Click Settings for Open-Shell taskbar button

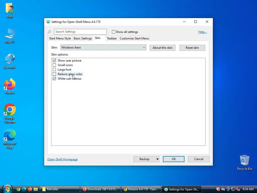pos(182,189)
